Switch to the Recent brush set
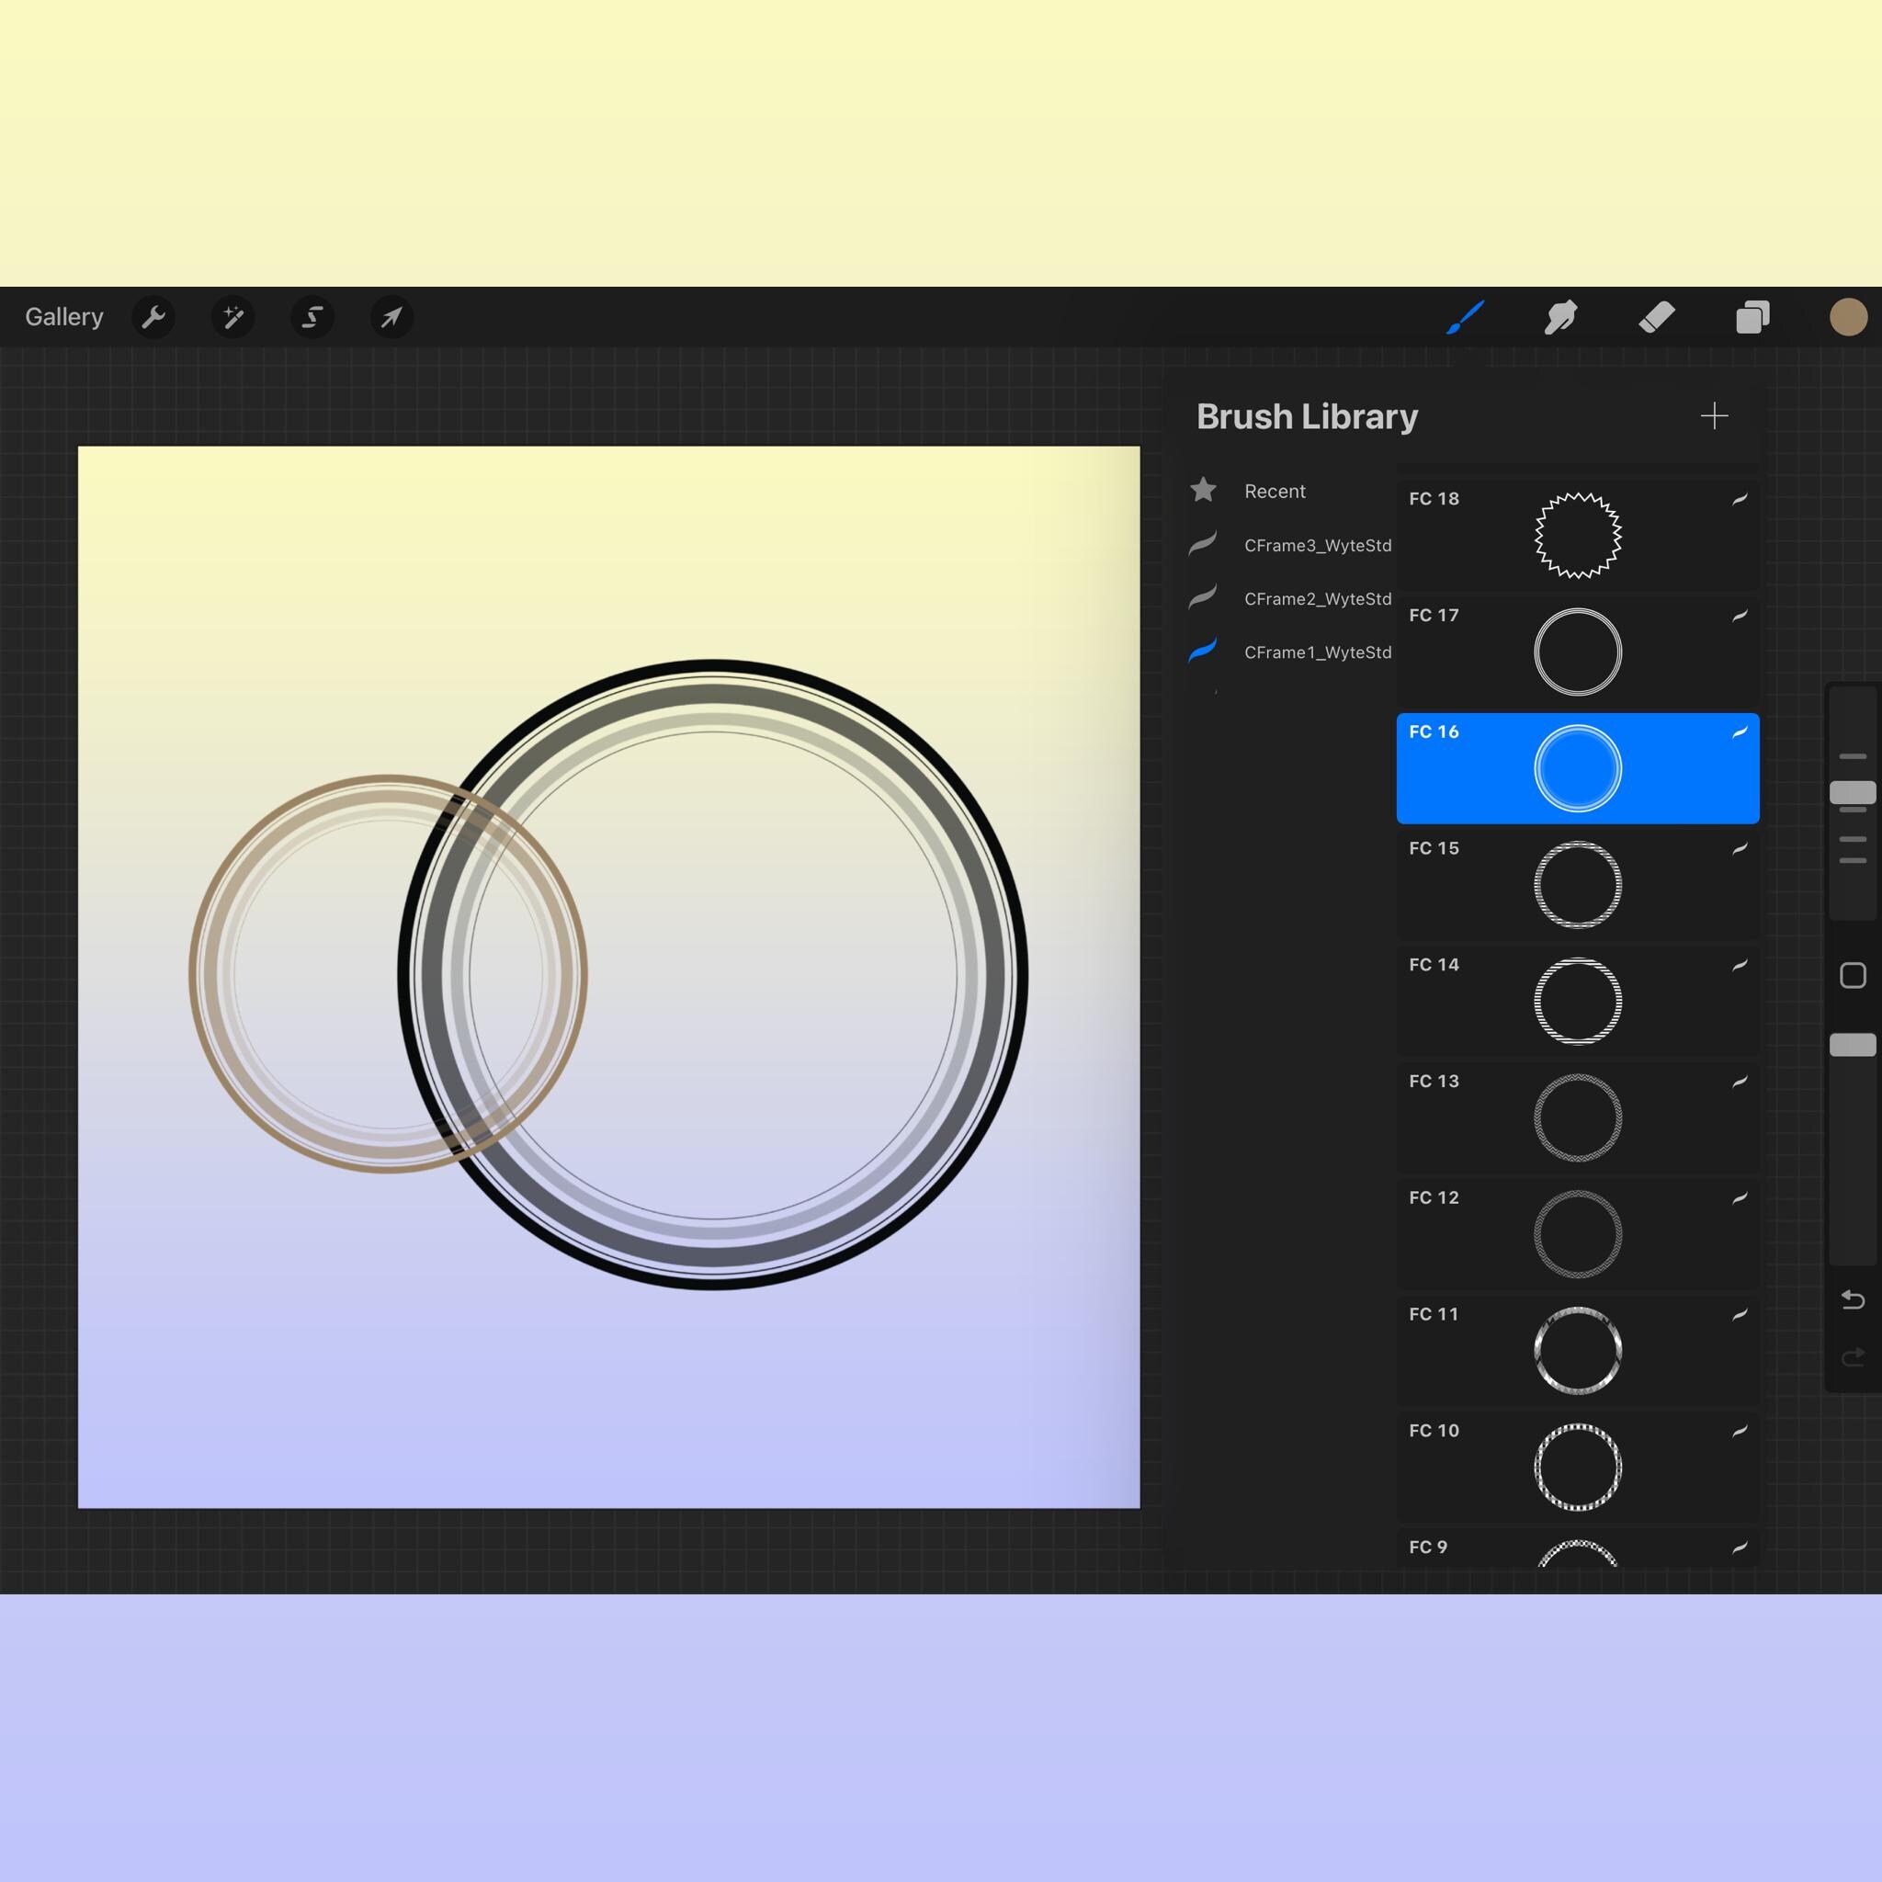1882x1882 pixels. pos(1275,491)
